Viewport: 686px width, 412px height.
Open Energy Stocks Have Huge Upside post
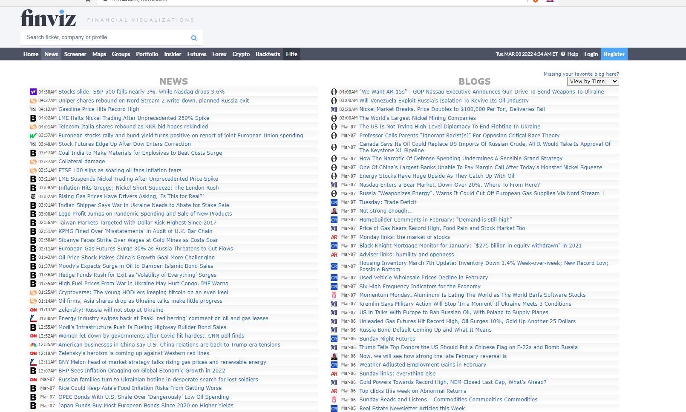437,176
